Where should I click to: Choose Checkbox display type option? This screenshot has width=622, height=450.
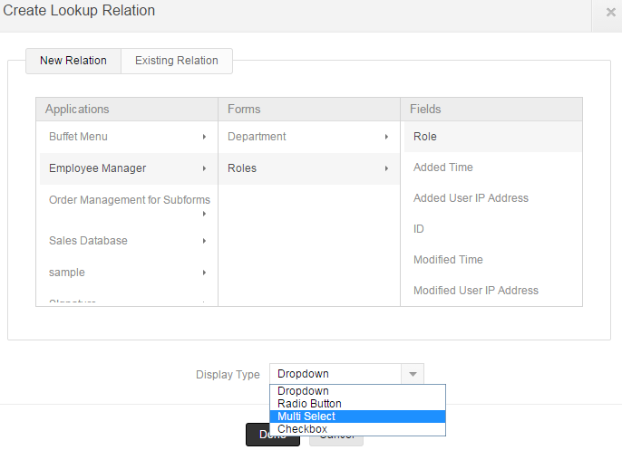coord(302,429)
